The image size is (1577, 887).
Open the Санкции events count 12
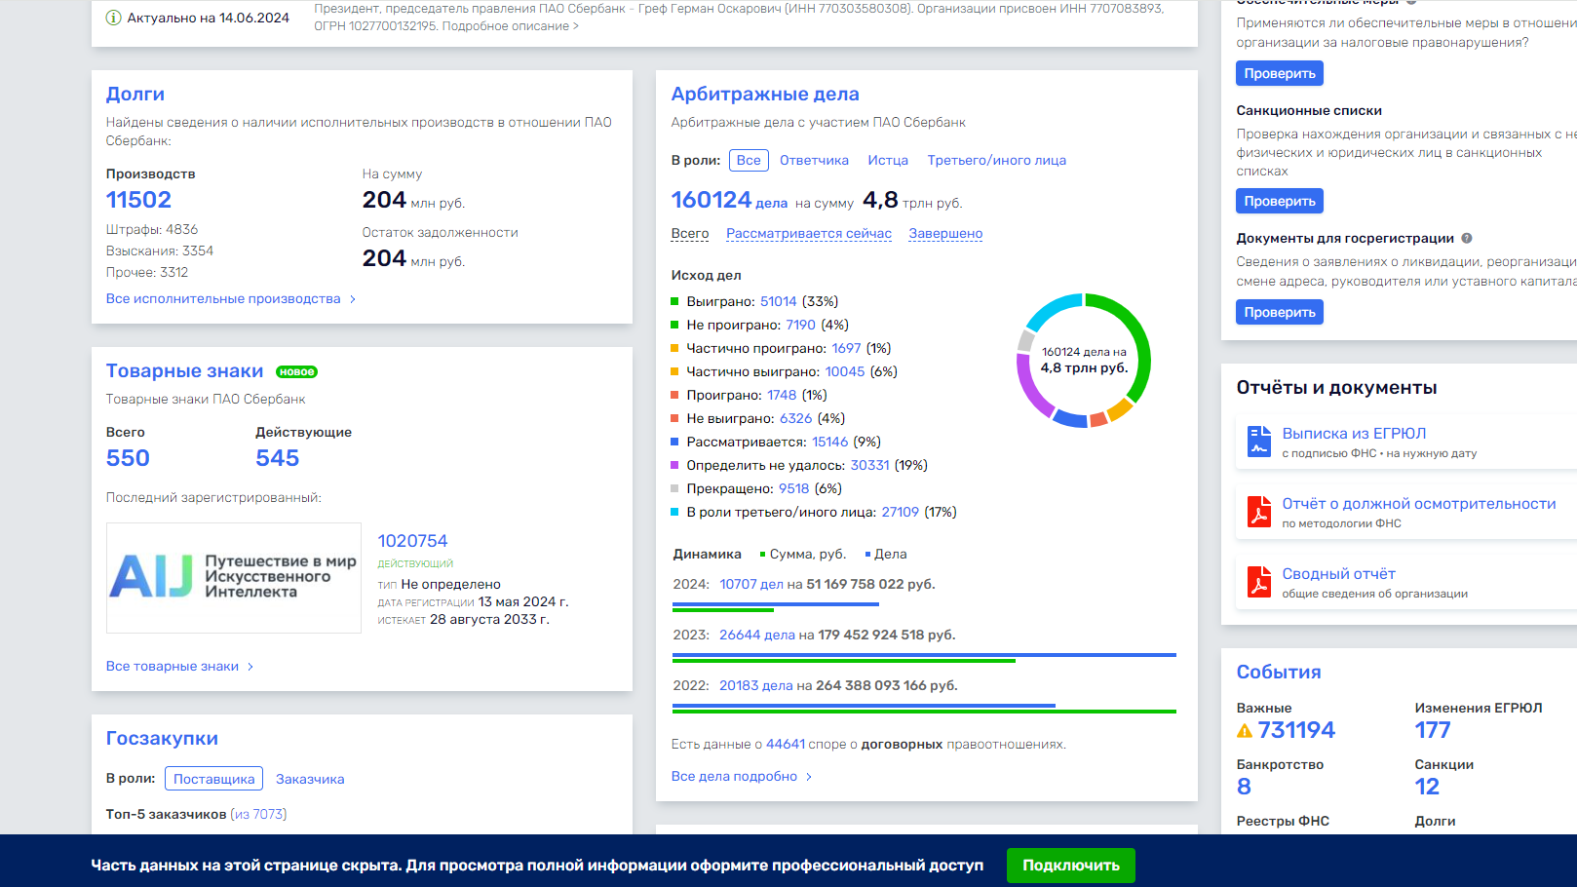click(x=1427, y=787)
